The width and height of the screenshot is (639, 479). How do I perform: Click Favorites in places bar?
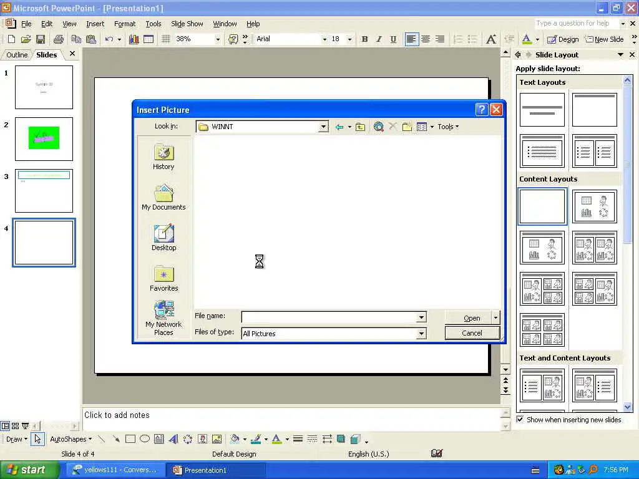pos(163,278)
